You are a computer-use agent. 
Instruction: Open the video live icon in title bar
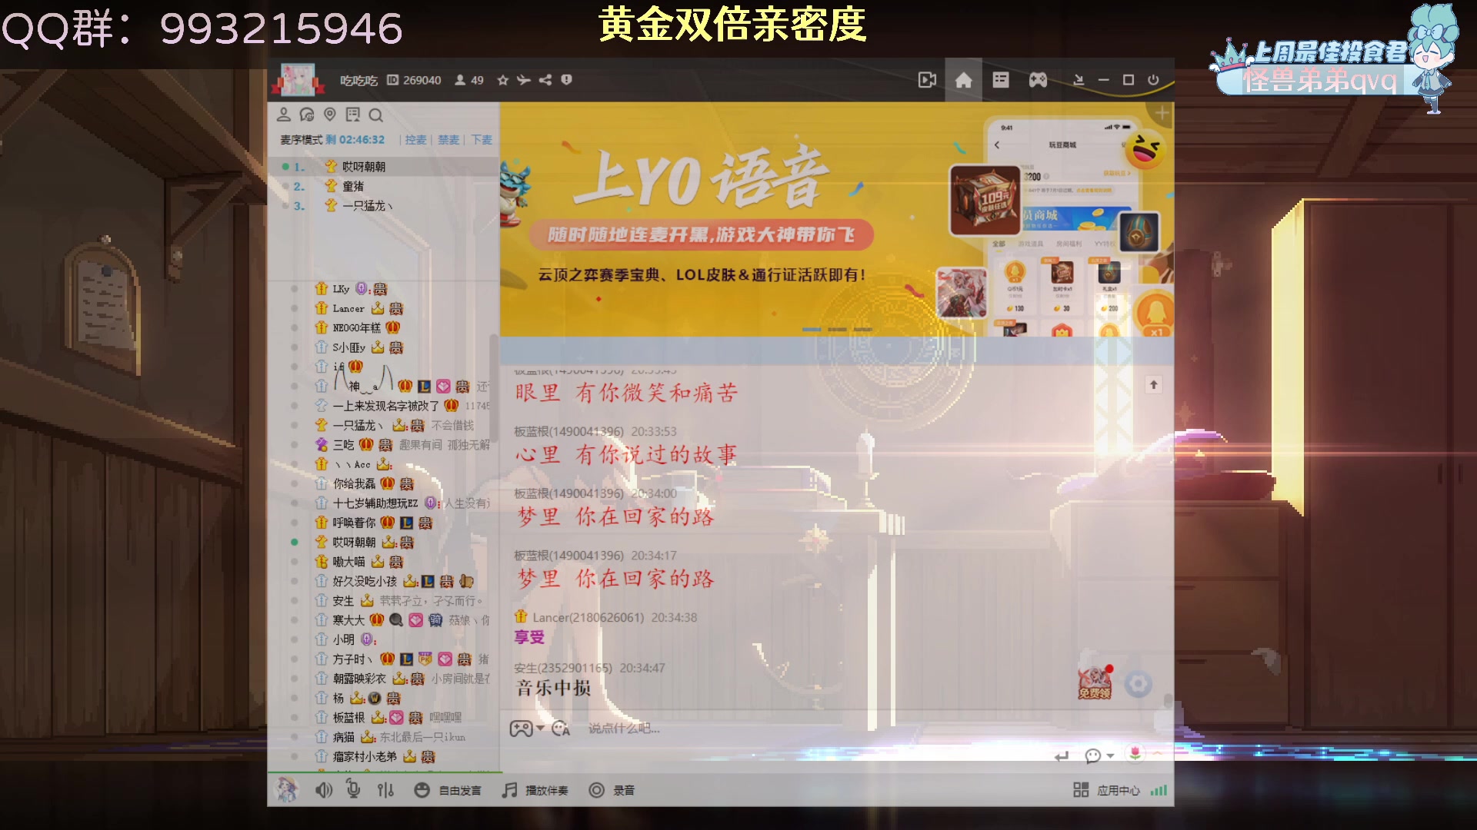927,80
